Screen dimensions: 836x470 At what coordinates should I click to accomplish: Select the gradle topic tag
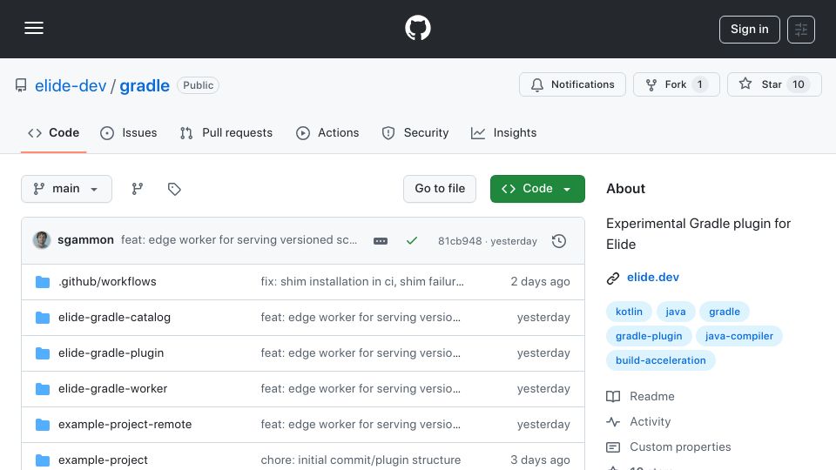click(x=725, y=312)
